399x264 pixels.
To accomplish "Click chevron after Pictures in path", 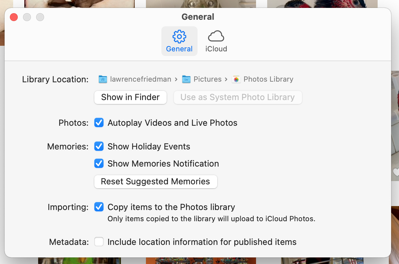I will (x=226, y=79).
